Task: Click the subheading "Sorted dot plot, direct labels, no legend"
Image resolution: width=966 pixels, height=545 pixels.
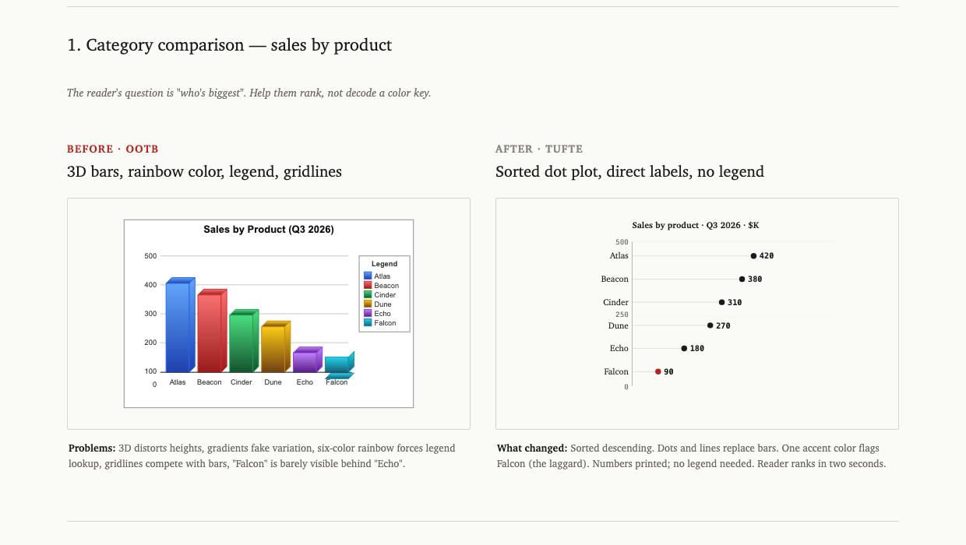Action: click(629, 171)
